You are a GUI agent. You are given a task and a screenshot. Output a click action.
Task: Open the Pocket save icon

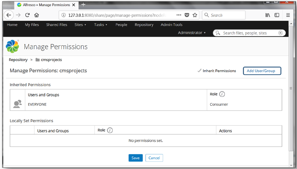187,15
